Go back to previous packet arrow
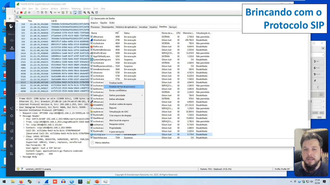The height and width of the screenshot is (185, 330). click(x=55, y=12)
